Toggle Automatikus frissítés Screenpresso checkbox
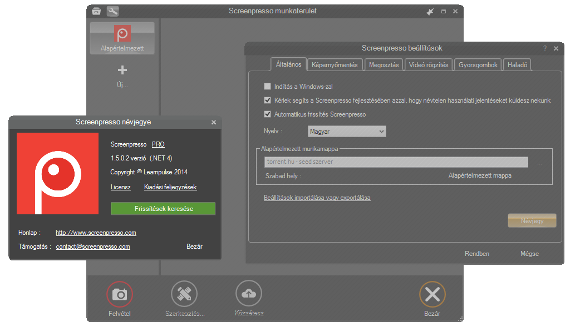 point(267,114)
